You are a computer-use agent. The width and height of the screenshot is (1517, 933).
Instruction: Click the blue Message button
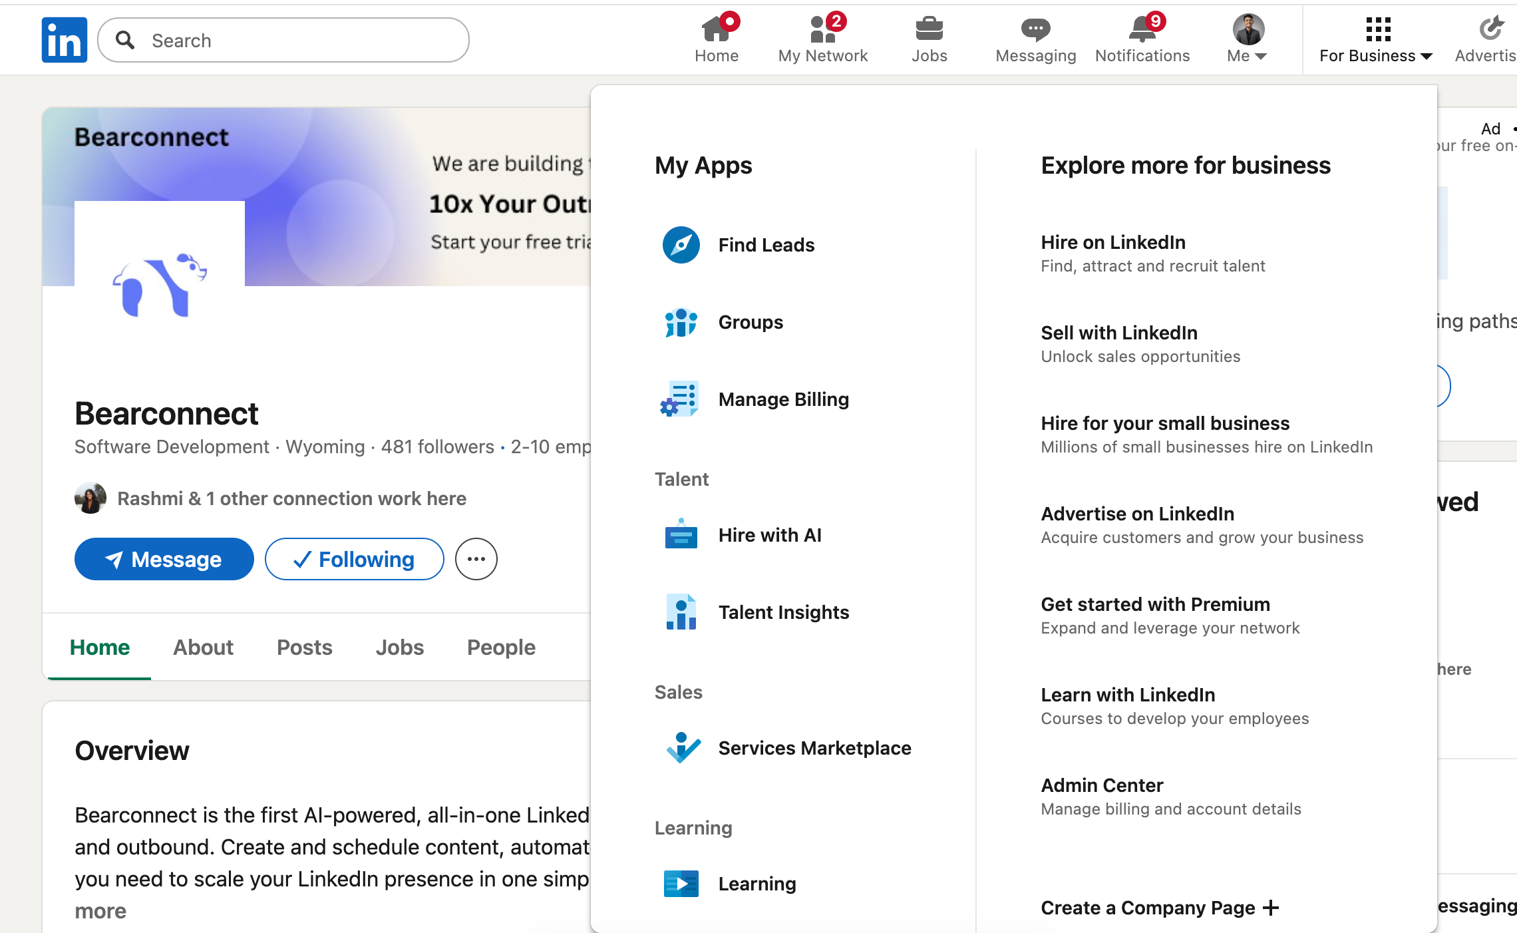164,559
